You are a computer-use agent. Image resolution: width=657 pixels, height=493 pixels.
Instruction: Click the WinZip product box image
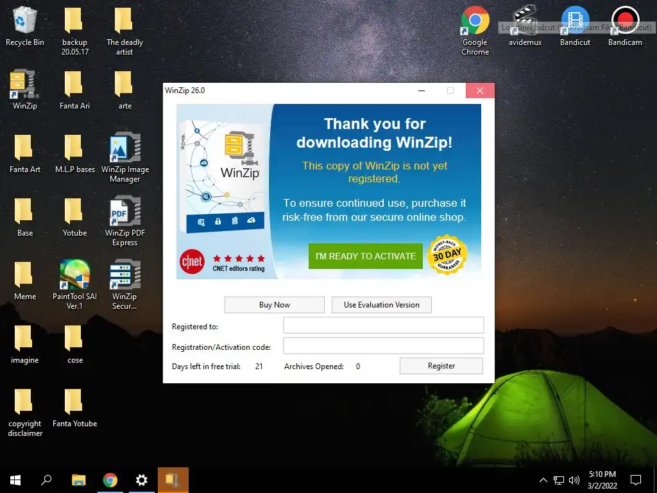click(x=222, y=176)
